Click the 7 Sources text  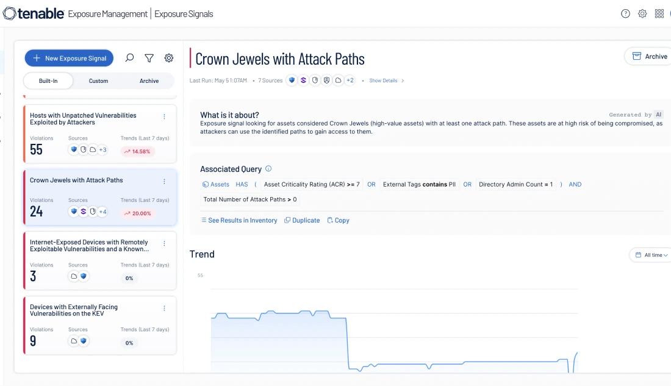coord(270,80)
